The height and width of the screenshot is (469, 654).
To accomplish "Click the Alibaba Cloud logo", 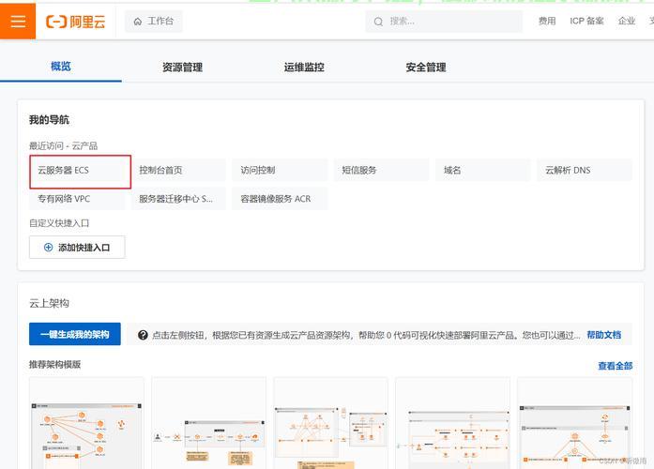I will click(x=75, y=22).
